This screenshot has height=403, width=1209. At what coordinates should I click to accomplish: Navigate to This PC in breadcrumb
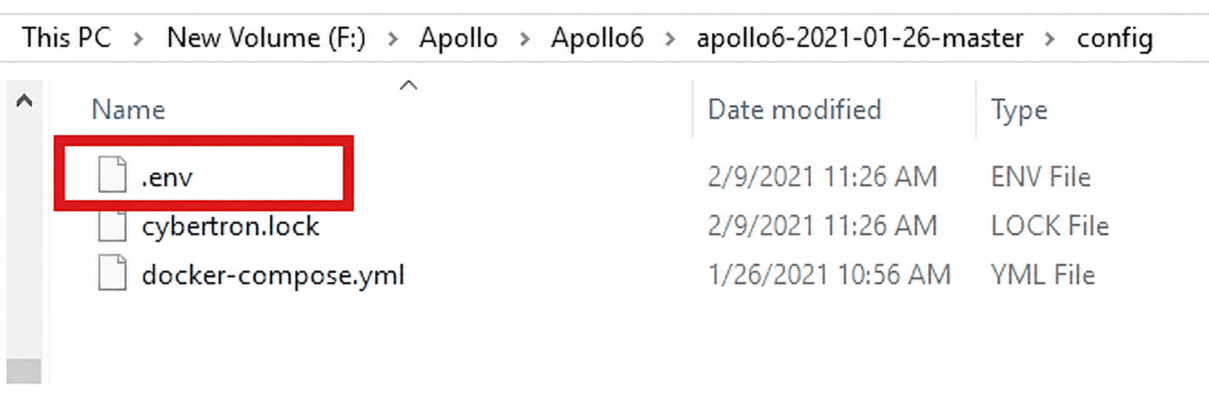[67, 38]
